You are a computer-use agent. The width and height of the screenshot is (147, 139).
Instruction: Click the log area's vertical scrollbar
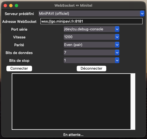[133, 102]
